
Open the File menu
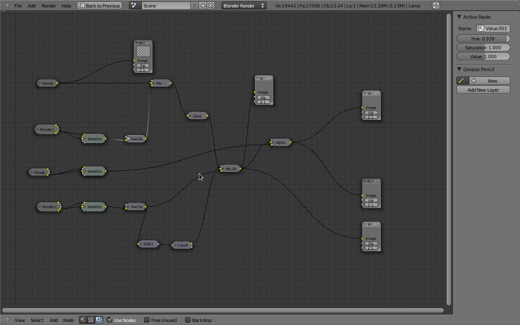click(18, 6)
